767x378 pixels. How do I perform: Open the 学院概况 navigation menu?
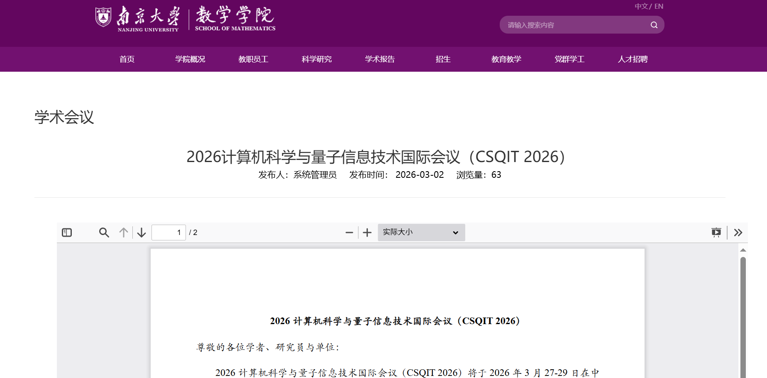tap(190, 59)
